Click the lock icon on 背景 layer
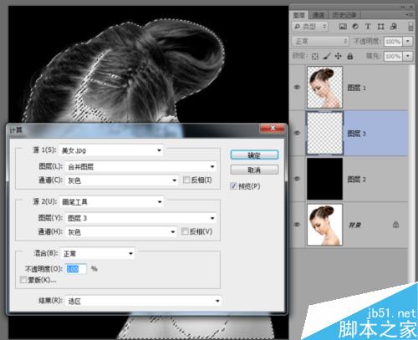Screen dimensions: 418x340 click(395, 225)
